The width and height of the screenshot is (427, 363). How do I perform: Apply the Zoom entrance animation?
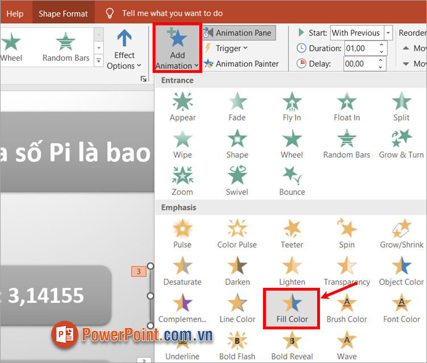coord(182,181)
